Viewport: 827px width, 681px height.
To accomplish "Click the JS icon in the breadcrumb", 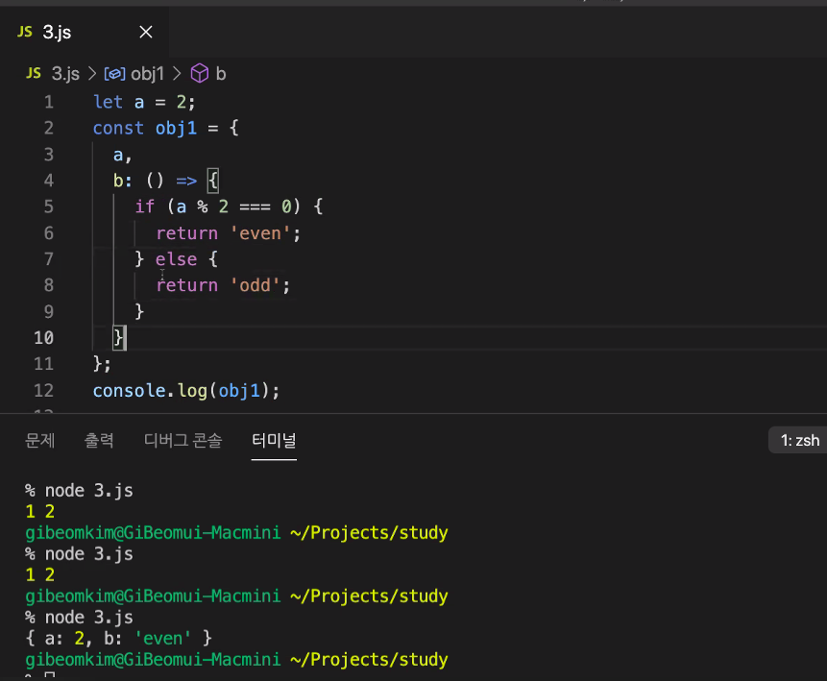I will [34, 73].
